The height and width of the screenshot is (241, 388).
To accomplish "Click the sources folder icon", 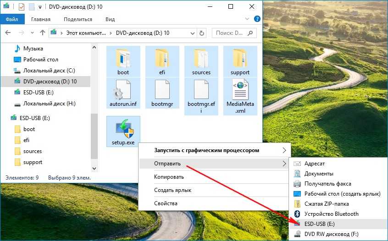I will tap(201, 58).
